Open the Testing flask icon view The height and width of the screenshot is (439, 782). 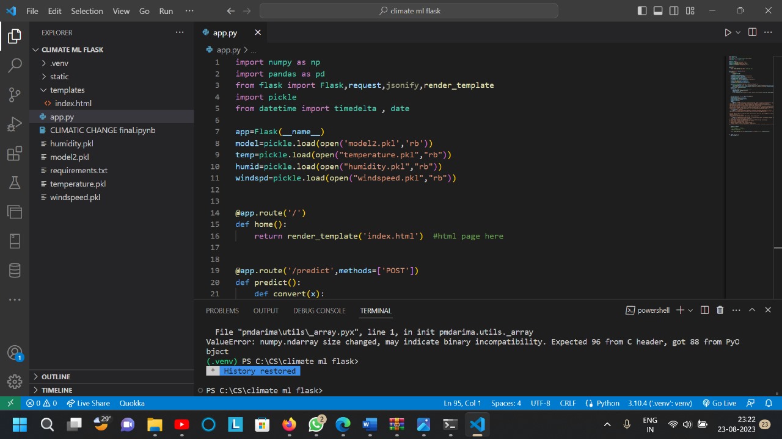click(15, 182)
